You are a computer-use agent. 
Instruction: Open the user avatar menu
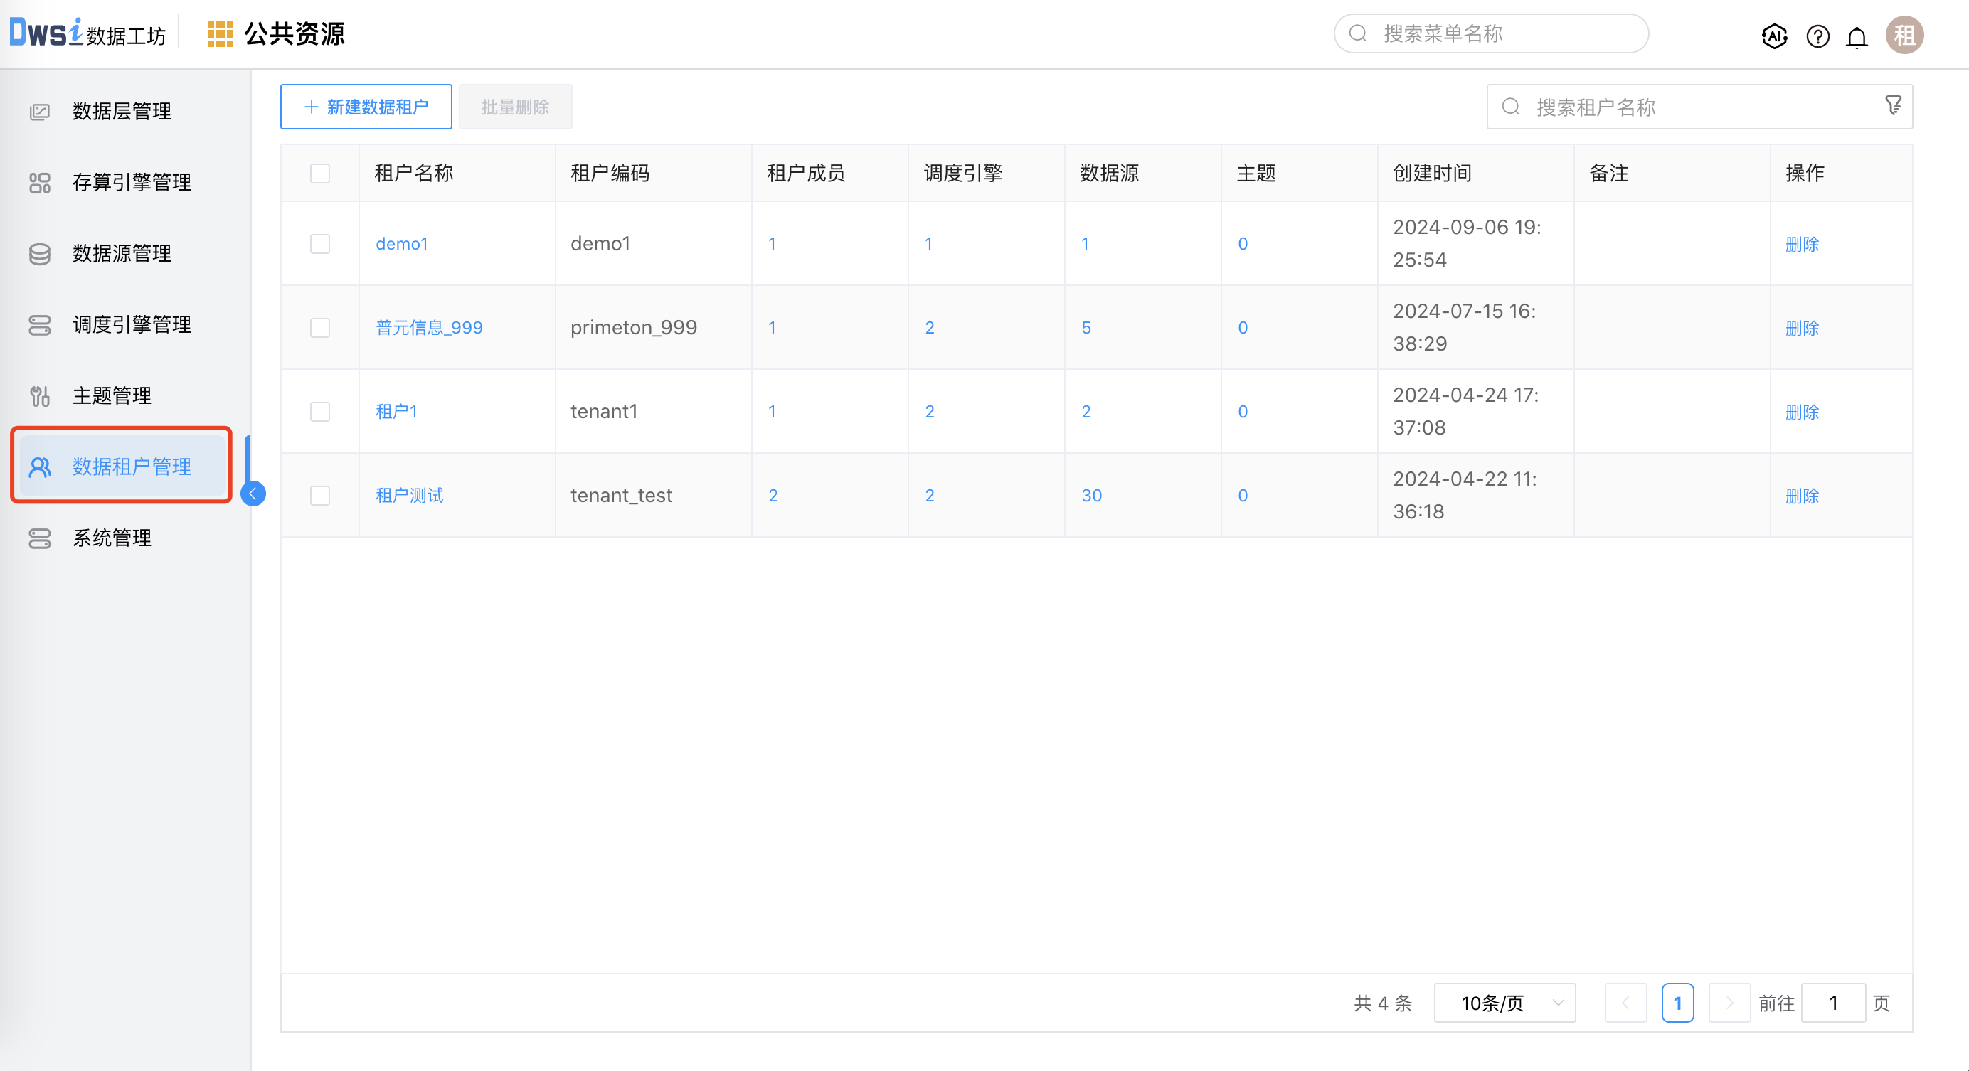(x=1904, y=35)
